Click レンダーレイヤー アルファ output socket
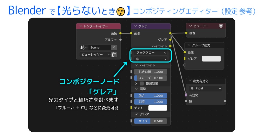The height and width of the screenshot is (137, 262). [x=121, y=40]
